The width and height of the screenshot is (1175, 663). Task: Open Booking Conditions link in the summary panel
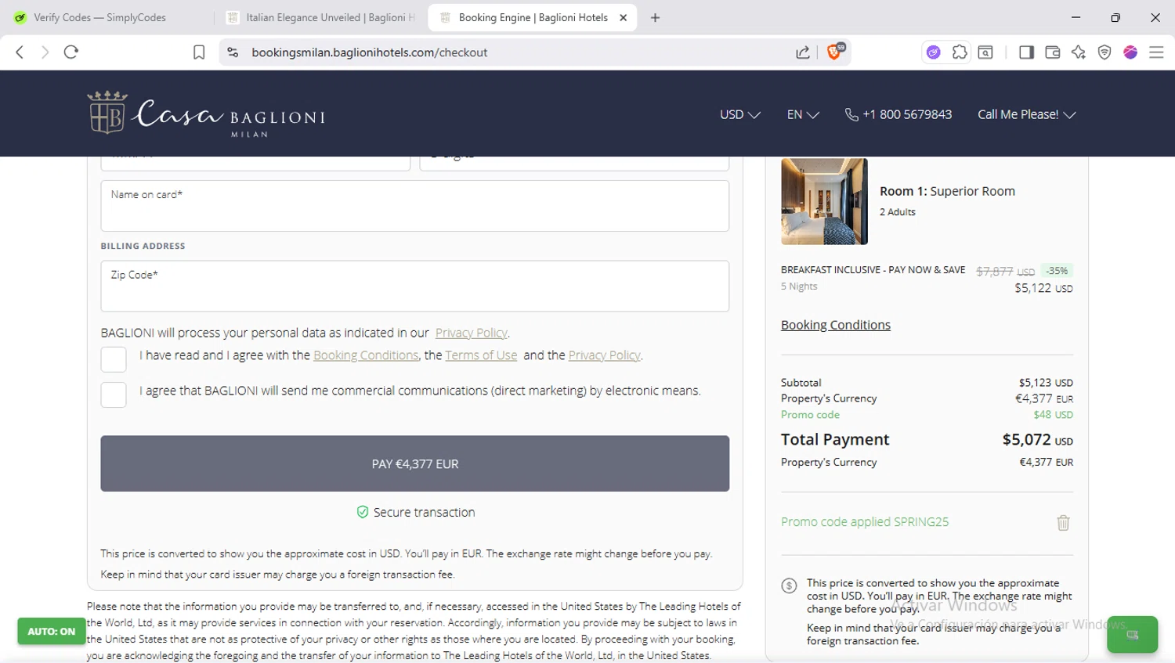pos(836,325)
